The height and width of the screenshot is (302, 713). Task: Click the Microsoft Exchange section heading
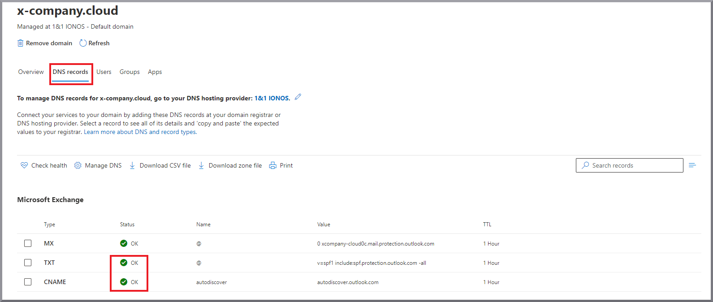click(50, 199)
